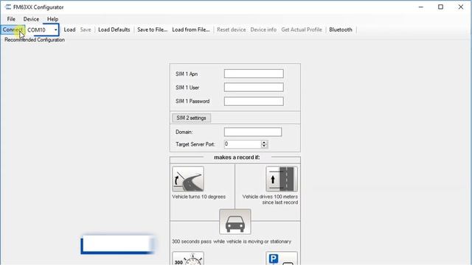Open the File menu
472x265 pixels.
[x=11, y=19]
